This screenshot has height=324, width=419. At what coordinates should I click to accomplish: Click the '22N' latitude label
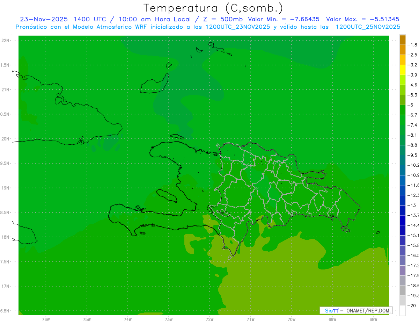[5, 41]
